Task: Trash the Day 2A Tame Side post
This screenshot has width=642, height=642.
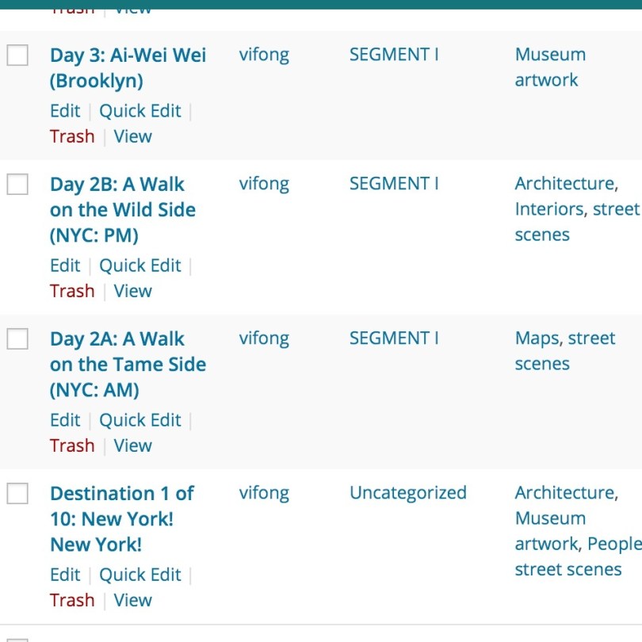Action: [x=72, y=445]
